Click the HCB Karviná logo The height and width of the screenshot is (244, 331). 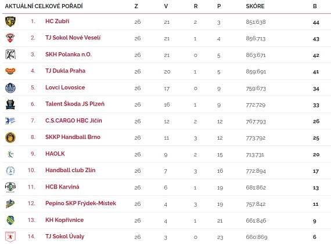pos(10,187)
